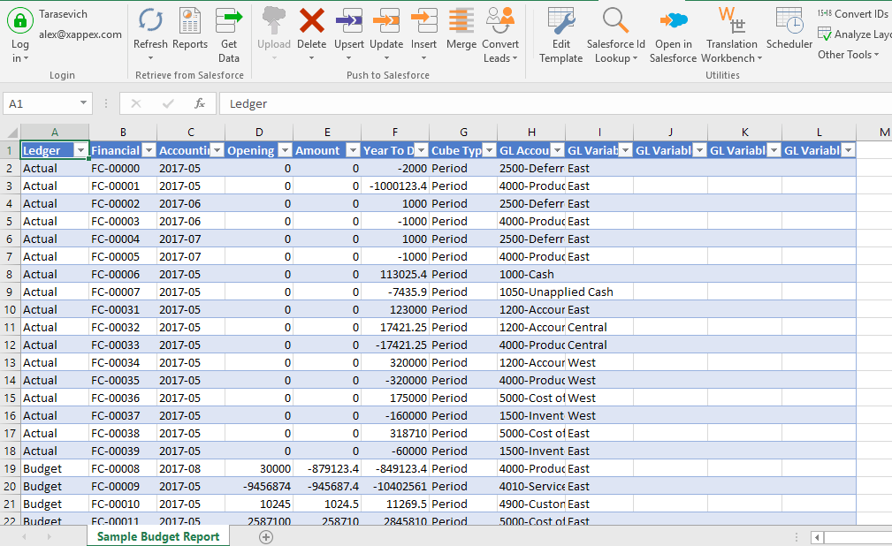Image resolution: width=892 pixels, height=546 pixels.
Task: Click Open in Salesforce icon
Action: (x=674, y=20)
